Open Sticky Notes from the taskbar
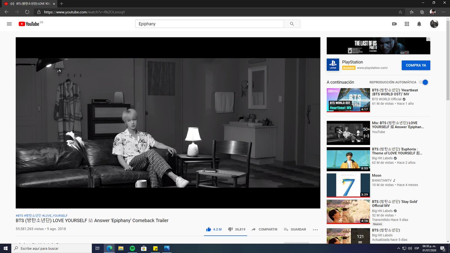 click(x=155, y=248)
